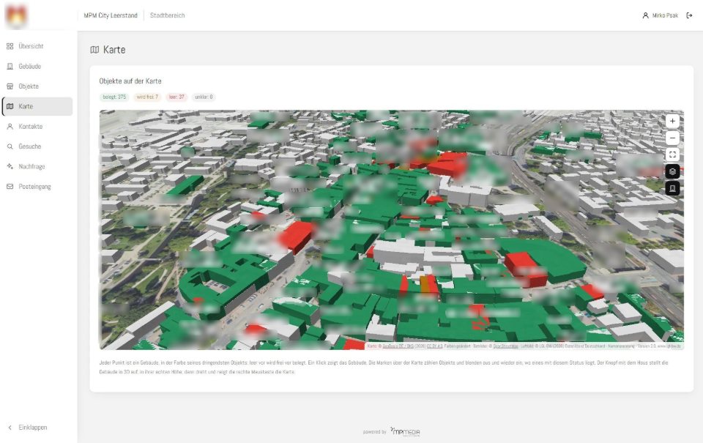This screenshot has height=443, width=703.
Task: Click the city crest logo
Action: [x=17, y=15]
